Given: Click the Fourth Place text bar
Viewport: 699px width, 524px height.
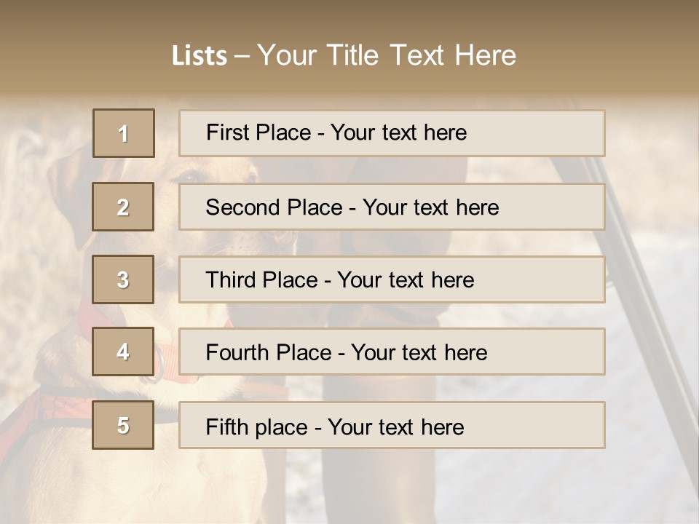Looking at the screenshot, I should (392, 352).
